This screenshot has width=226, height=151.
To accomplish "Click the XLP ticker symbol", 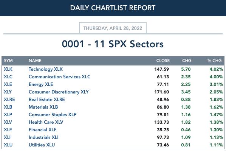I will point(8,114).
